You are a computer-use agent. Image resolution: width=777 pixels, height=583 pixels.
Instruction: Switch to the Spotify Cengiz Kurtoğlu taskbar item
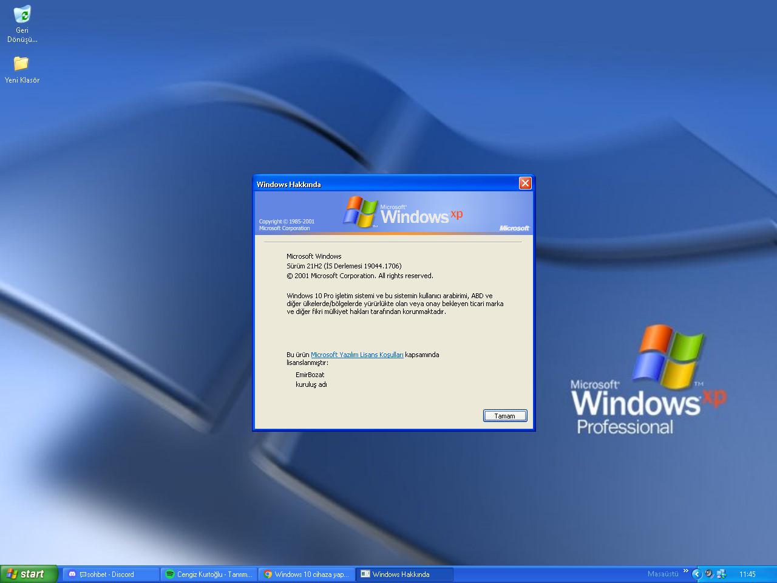(x=209, y=574)
